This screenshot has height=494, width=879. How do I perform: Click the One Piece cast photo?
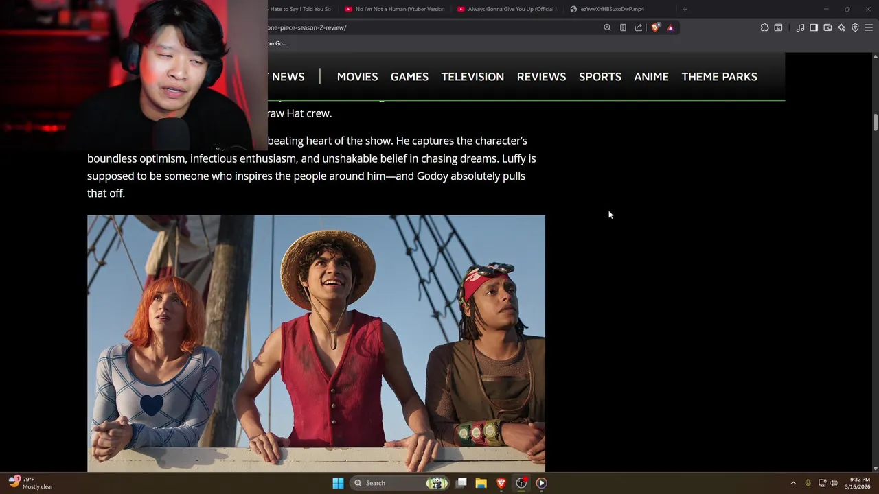pyautogui.click(x=316, y=343)
